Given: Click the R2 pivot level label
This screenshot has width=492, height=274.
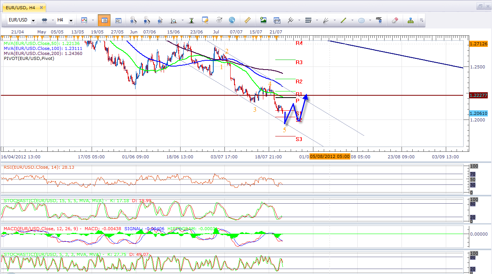Looking at the screenshot, I should (x=299, y=81).
